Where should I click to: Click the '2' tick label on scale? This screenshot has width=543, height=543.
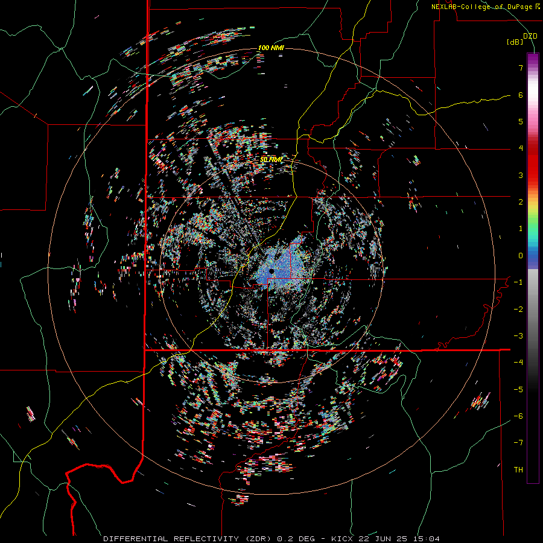[521, 202]
